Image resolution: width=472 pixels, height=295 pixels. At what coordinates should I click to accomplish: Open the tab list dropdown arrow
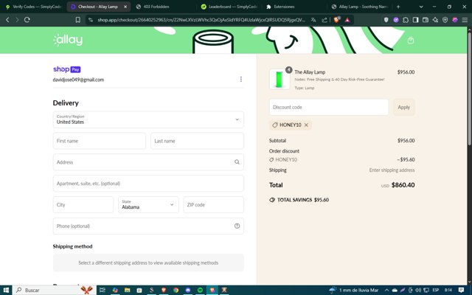(x=421, y=7)
